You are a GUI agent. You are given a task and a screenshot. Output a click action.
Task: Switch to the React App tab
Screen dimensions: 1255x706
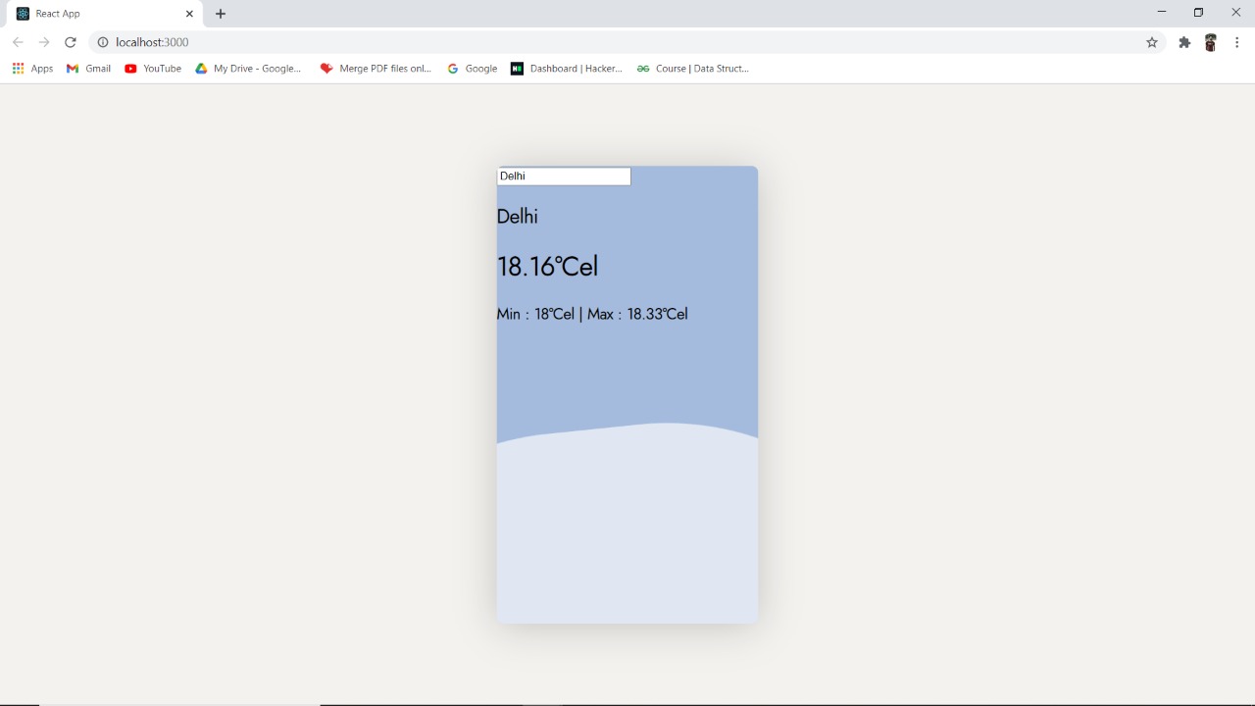click(98, 14)
